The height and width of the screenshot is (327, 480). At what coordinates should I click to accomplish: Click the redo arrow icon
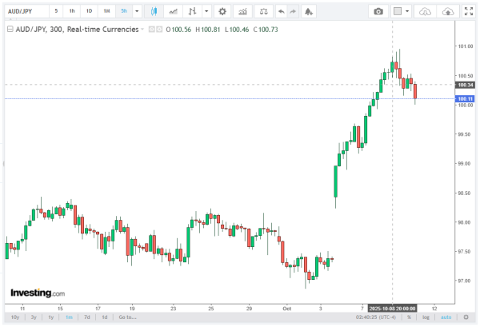click(x=294, y=12)
